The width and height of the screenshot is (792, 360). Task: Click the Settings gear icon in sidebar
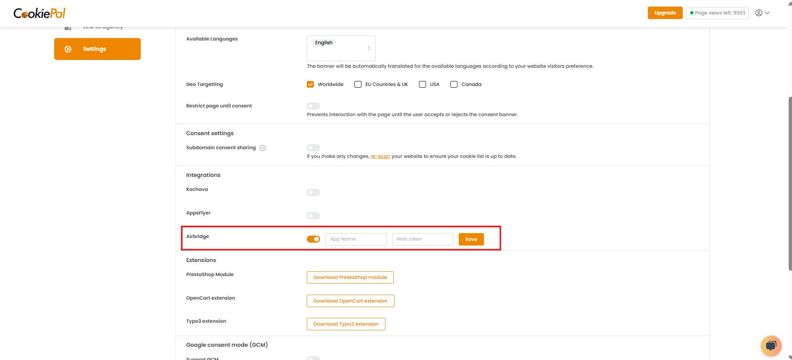[68, 49]
